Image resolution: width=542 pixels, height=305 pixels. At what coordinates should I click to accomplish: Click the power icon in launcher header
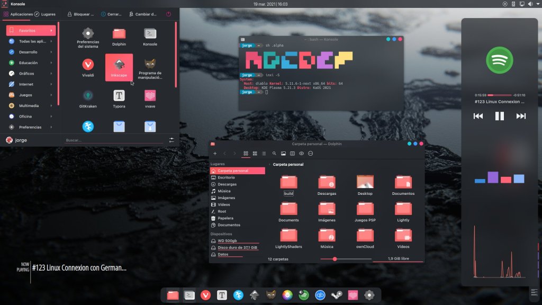click(x=168, y=14)
